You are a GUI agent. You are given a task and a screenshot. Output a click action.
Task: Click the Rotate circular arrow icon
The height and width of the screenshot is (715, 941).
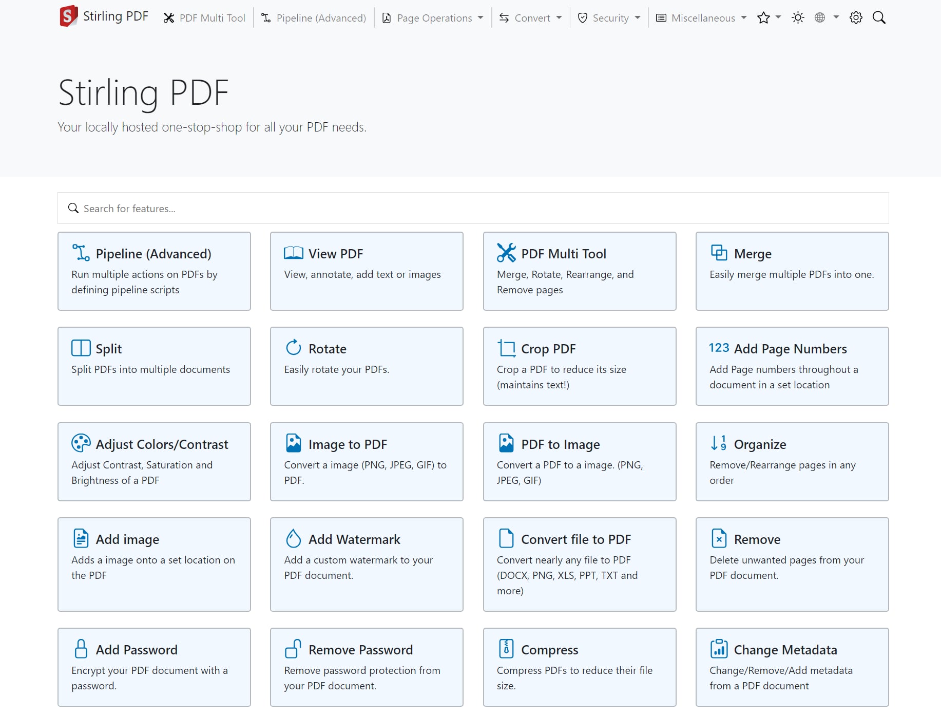[x=294, y=348]
